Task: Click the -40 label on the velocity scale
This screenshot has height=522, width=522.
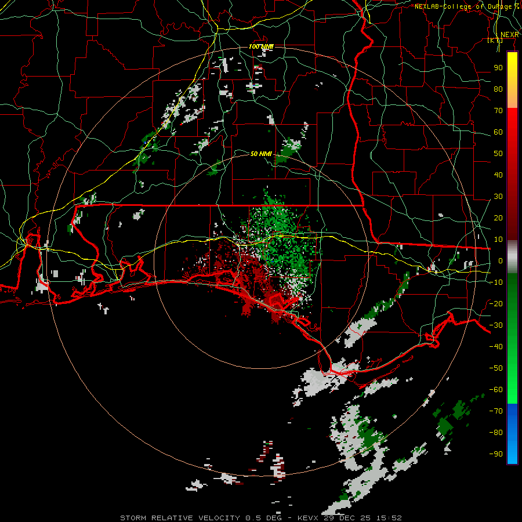Action: pyautogui.click(x=496, y=347)
